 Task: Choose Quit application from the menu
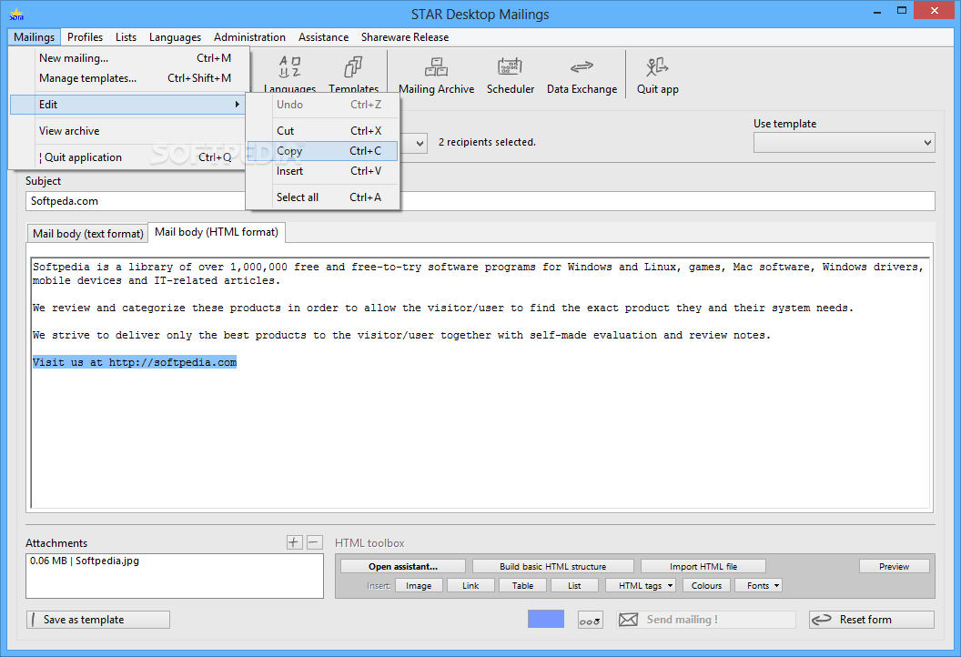coord(127,157)
